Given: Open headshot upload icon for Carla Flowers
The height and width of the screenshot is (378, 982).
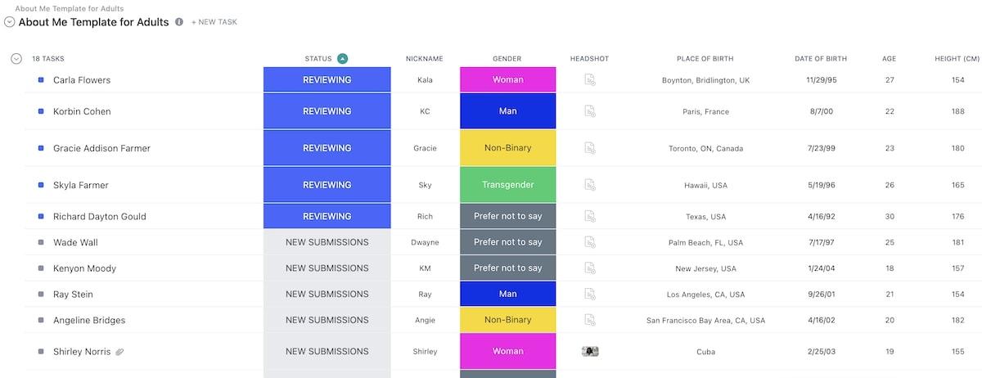Looking at the screenshot, I should 590,80.
